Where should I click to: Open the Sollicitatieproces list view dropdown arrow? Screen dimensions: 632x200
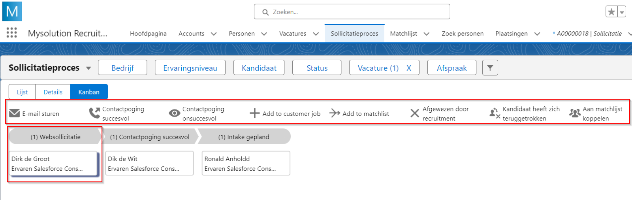(x=88, y=68)
